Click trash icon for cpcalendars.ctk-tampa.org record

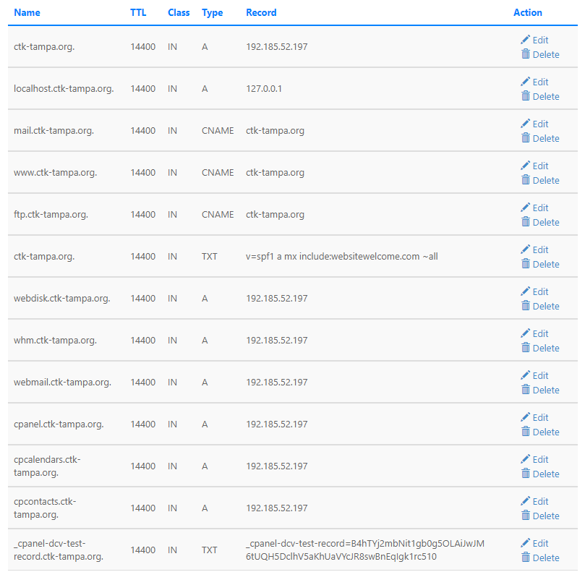526,474
